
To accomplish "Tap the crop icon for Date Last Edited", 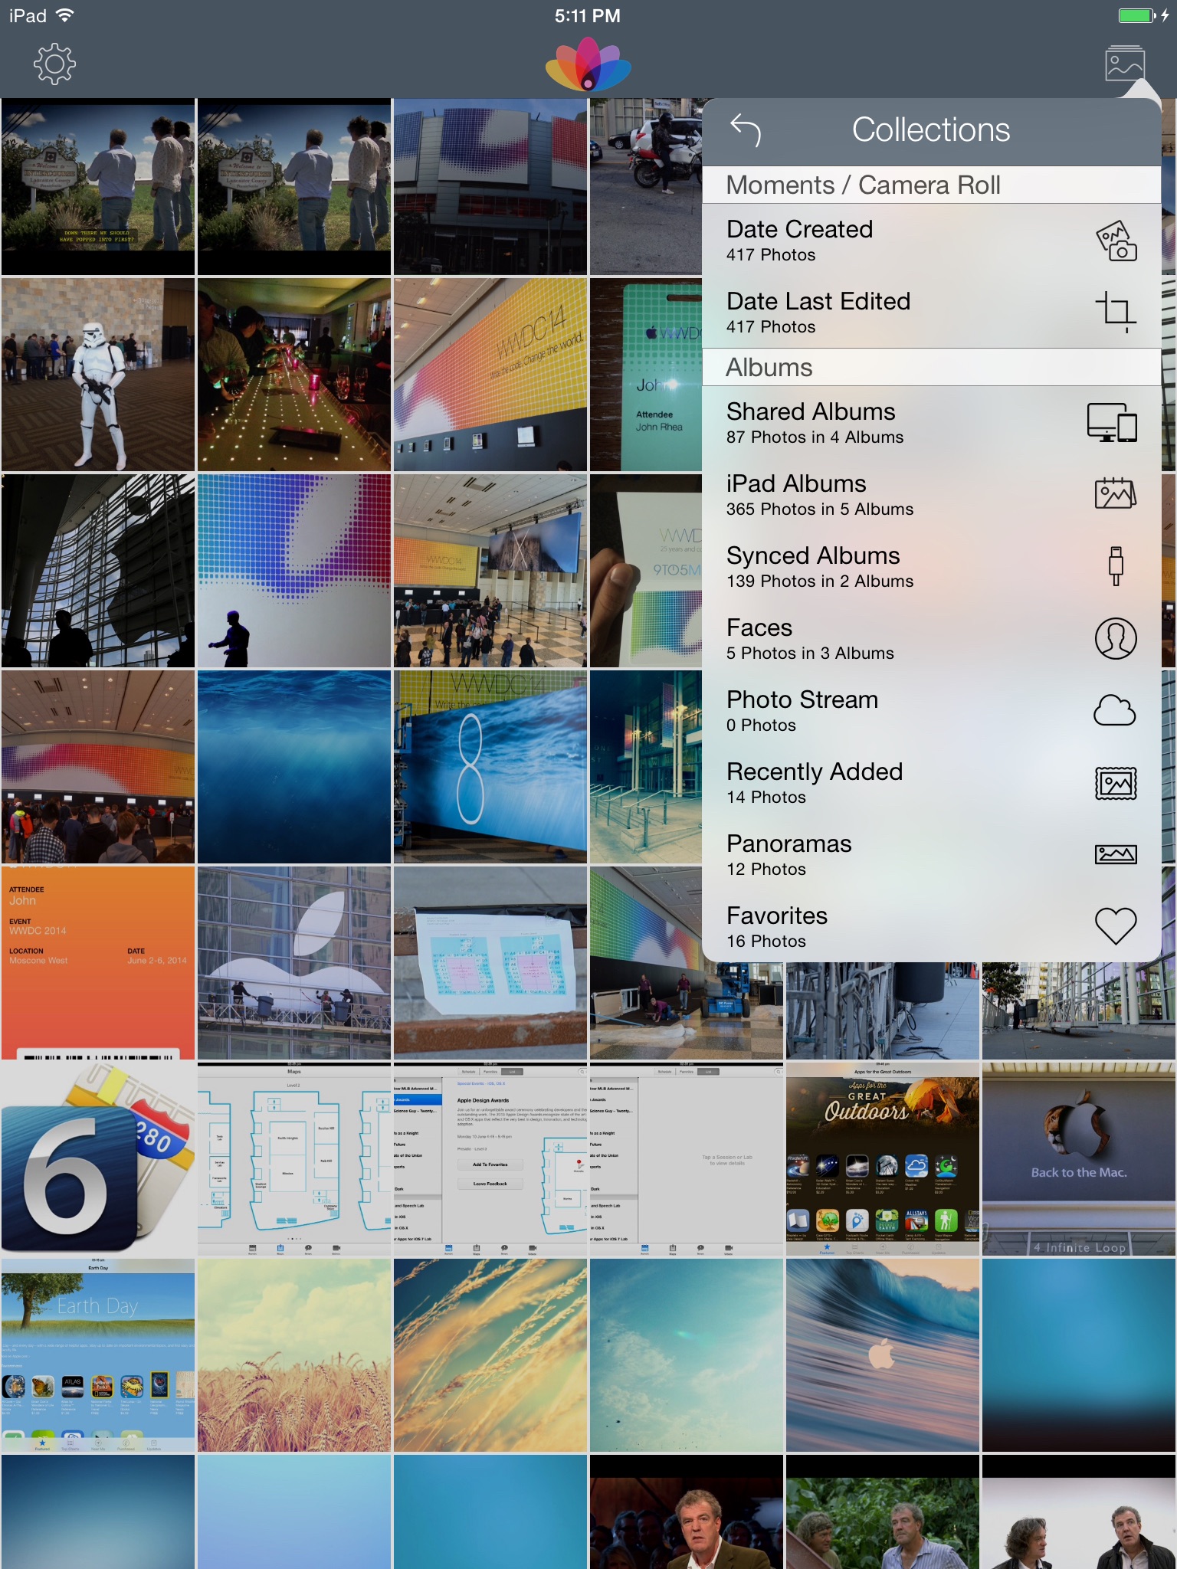I will point(1116,312).
